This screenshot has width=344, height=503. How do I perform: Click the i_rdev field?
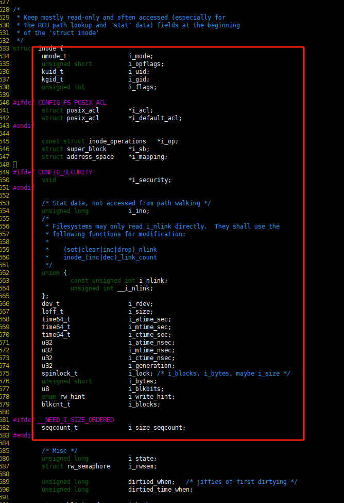coord(140,304)
